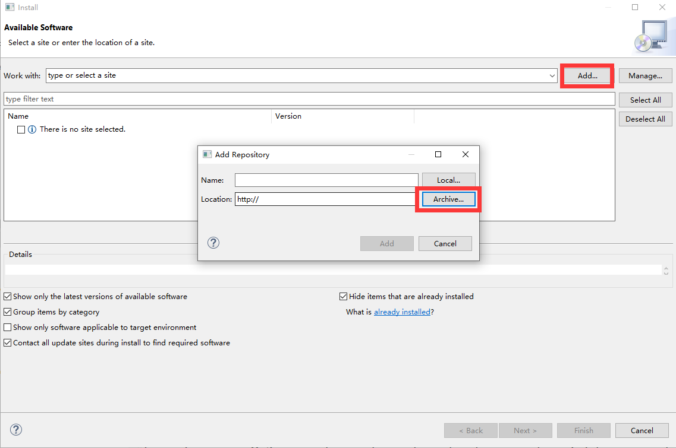This screenshot has width=676, height=448.
Task: Expand the 'Work with' site dropdown arrow
Action: click(552, 76)
